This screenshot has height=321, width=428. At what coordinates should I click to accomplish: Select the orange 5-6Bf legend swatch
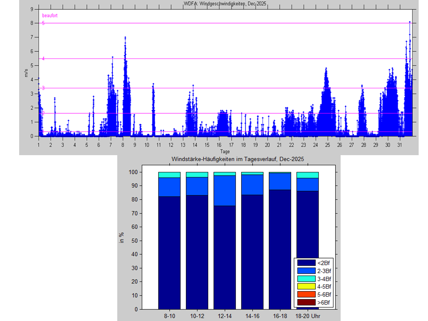tap(307, 295)
